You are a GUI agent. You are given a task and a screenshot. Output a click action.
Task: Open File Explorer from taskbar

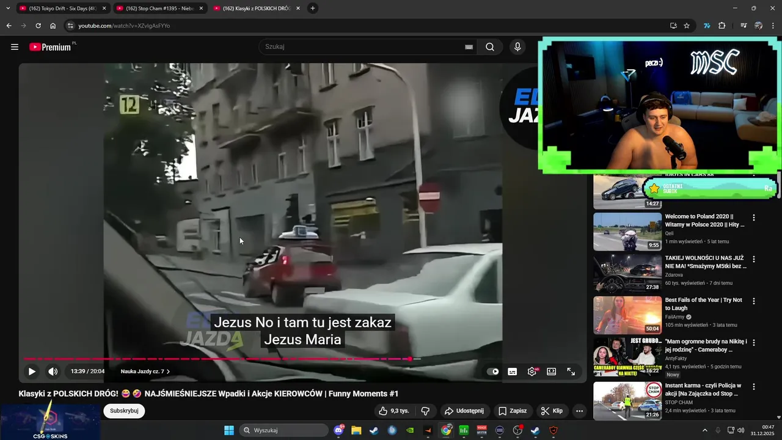356,430
